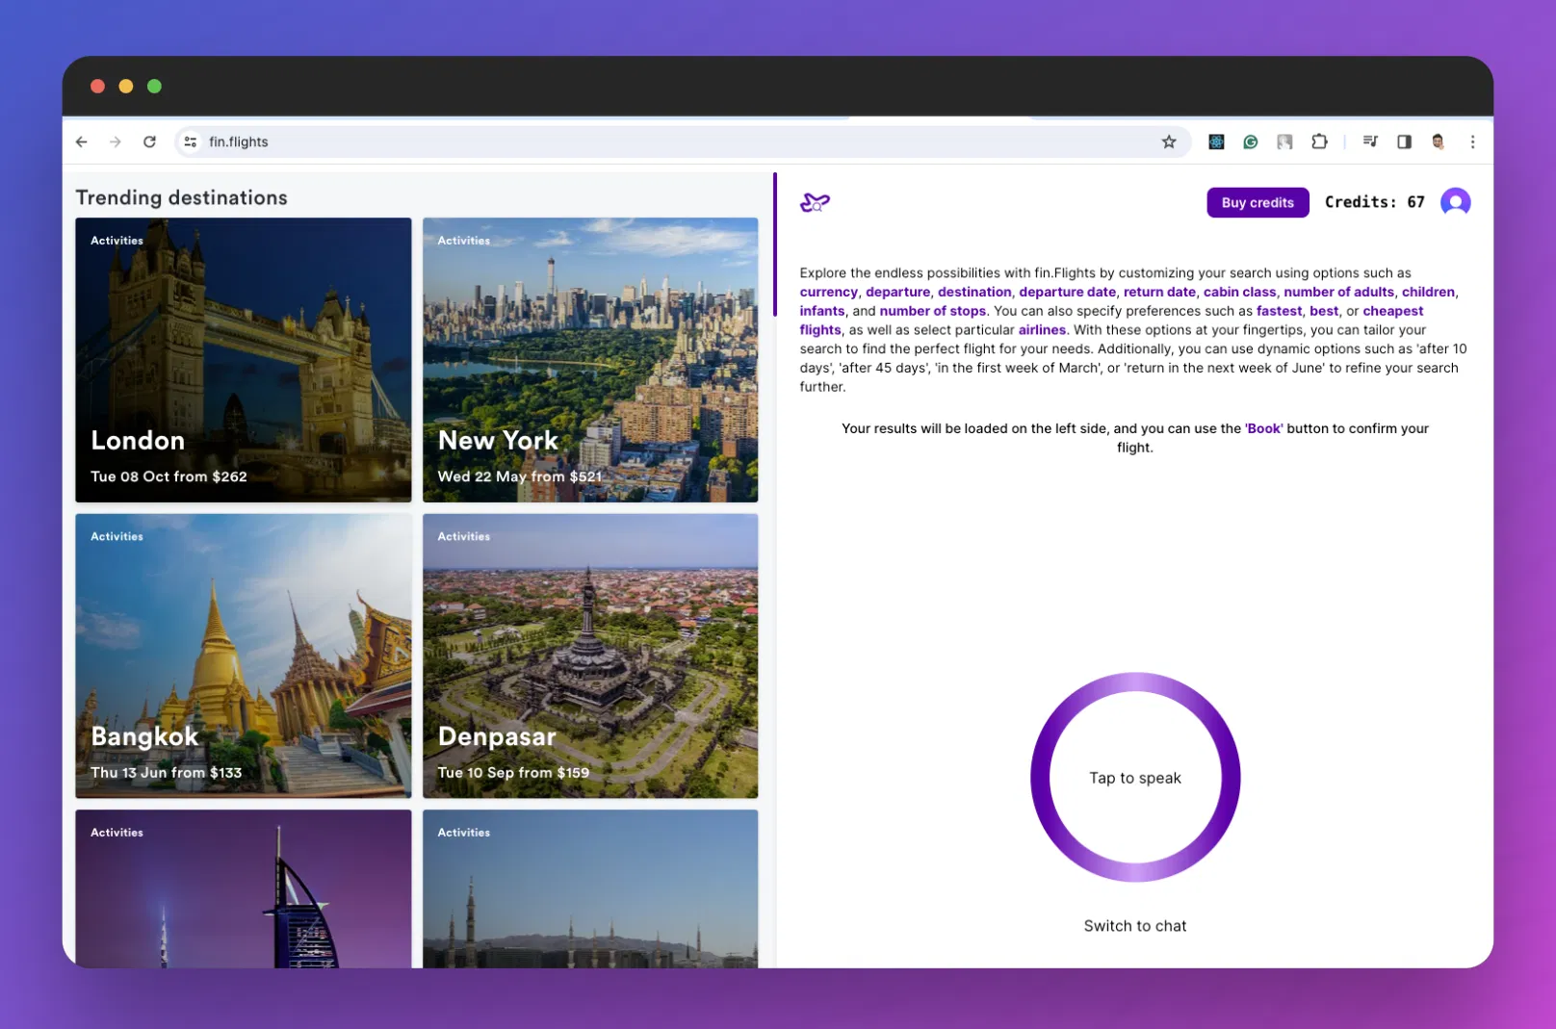Image resolution: width=1556 pixels, height=1029 pixels.
Task: Click the fin.Flights logo icon
Action: 815,202
